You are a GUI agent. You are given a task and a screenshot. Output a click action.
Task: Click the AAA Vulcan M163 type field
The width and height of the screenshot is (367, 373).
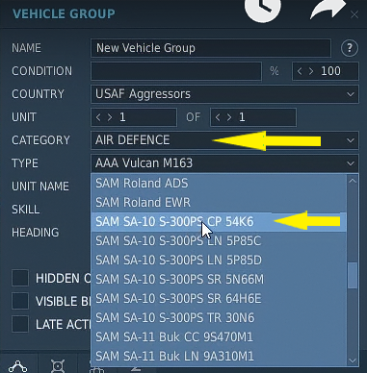tap(224, 163)
